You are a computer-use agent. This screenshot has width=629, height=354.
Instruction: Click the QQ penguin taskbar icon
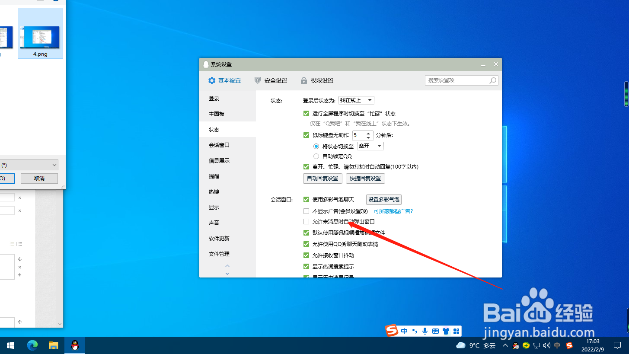pyautogui.click(x=75, y=345)
